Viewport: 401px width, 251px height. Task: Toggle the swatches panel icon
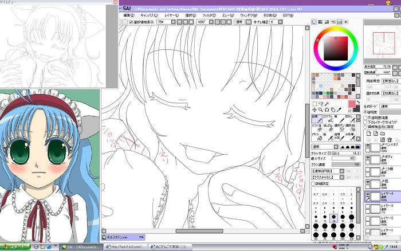pos(339,22)
